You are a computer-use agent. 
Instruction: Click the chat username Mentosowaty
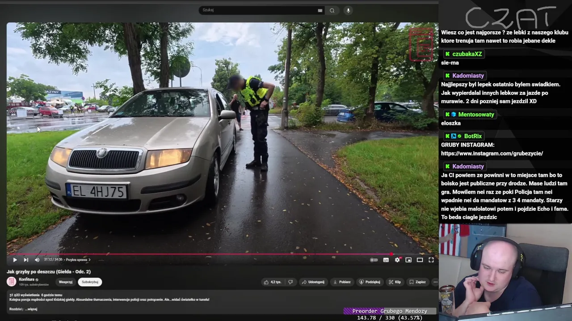[476, 115]
